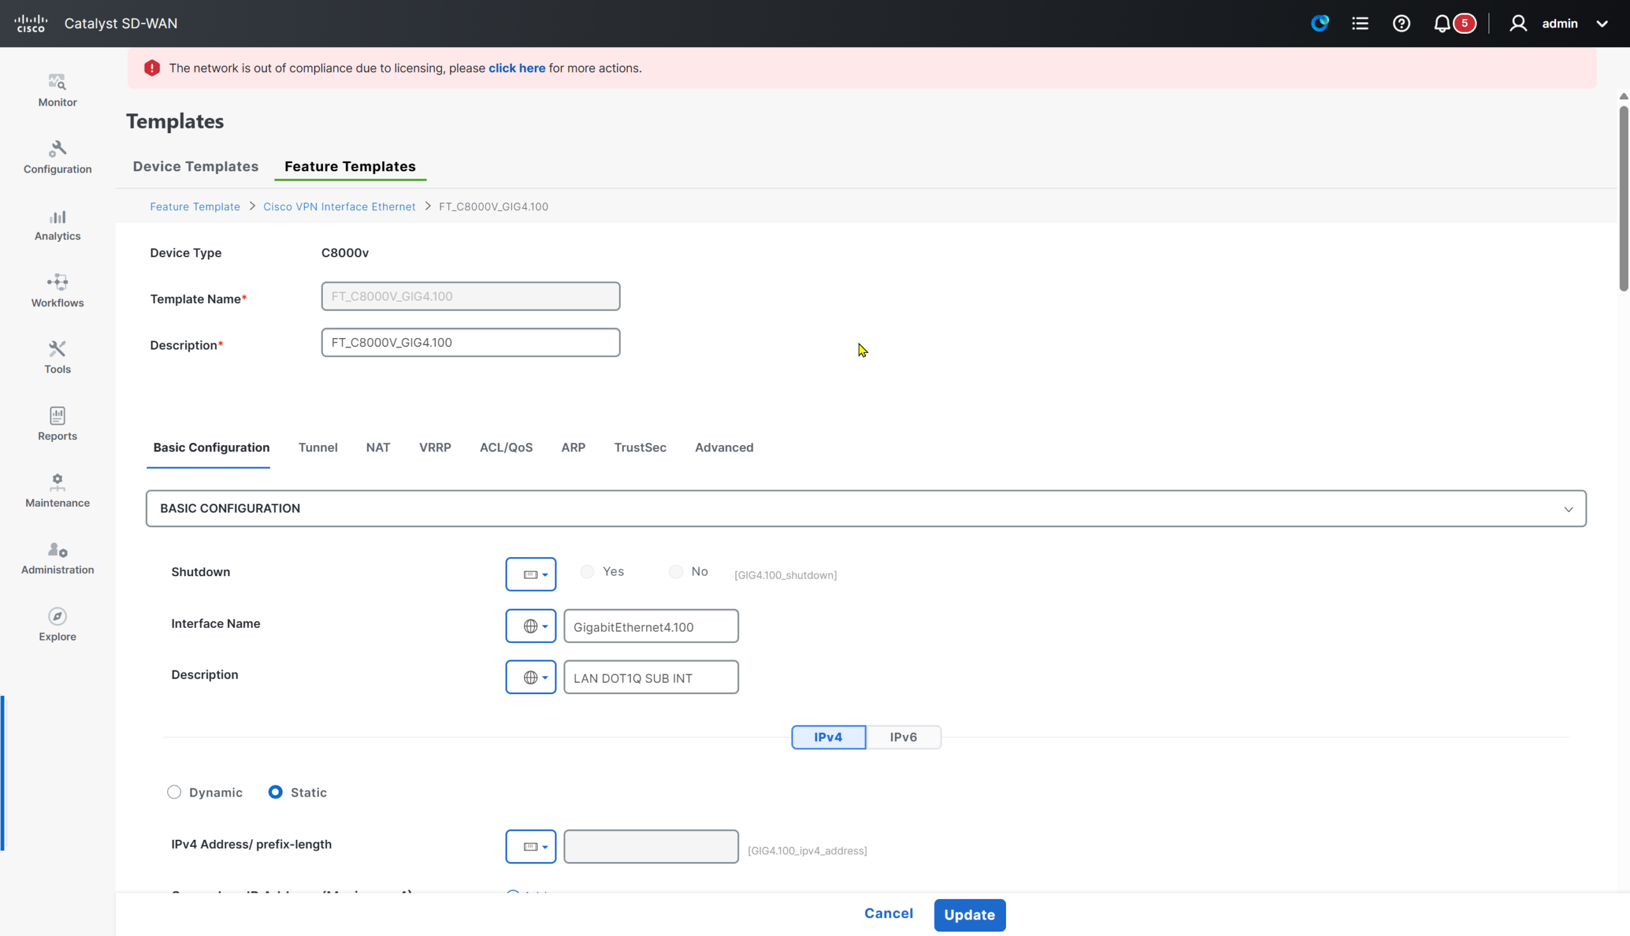This screenshot has height=936, width=1630.
Task: Click the Template Name field
Action: tap(471, 296)
